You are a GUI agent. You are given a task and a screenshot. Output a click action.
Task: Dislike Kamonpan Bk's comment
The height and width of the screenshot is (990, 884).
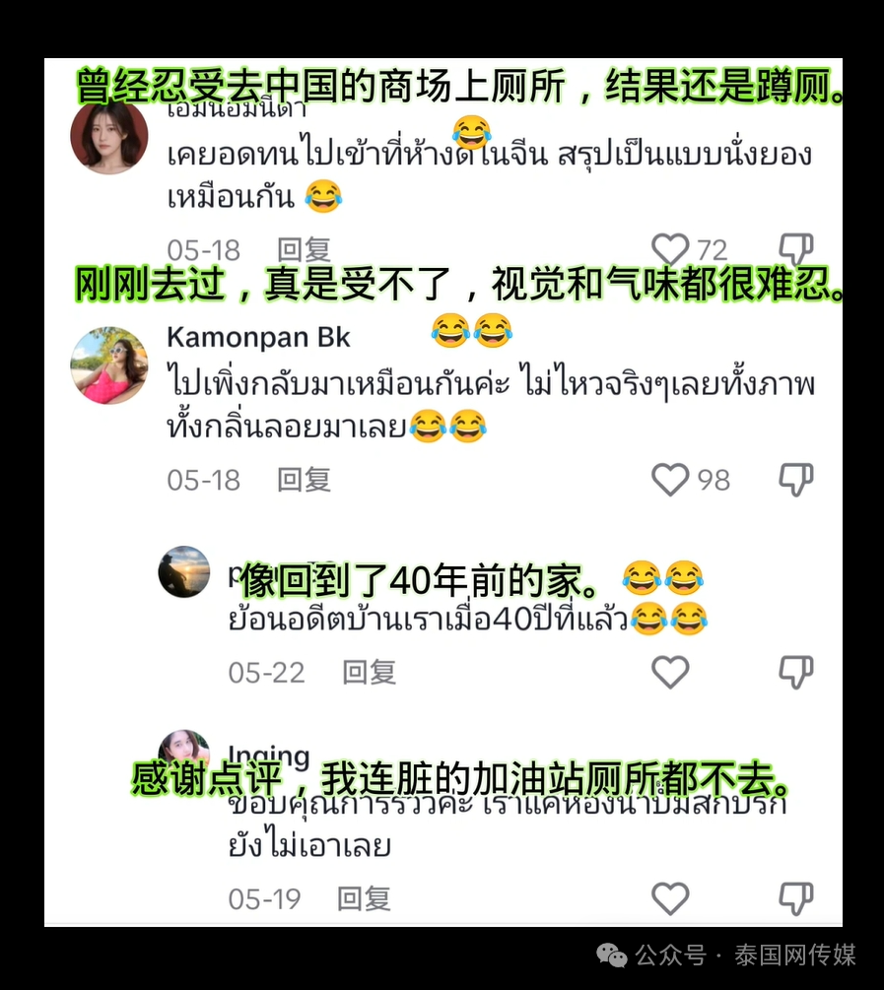[x=796, y=480]
